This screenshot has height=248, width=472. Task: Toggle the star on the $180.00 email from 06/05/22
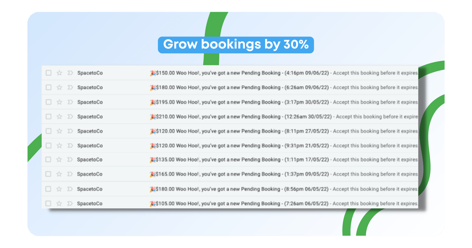pos(59,189)
